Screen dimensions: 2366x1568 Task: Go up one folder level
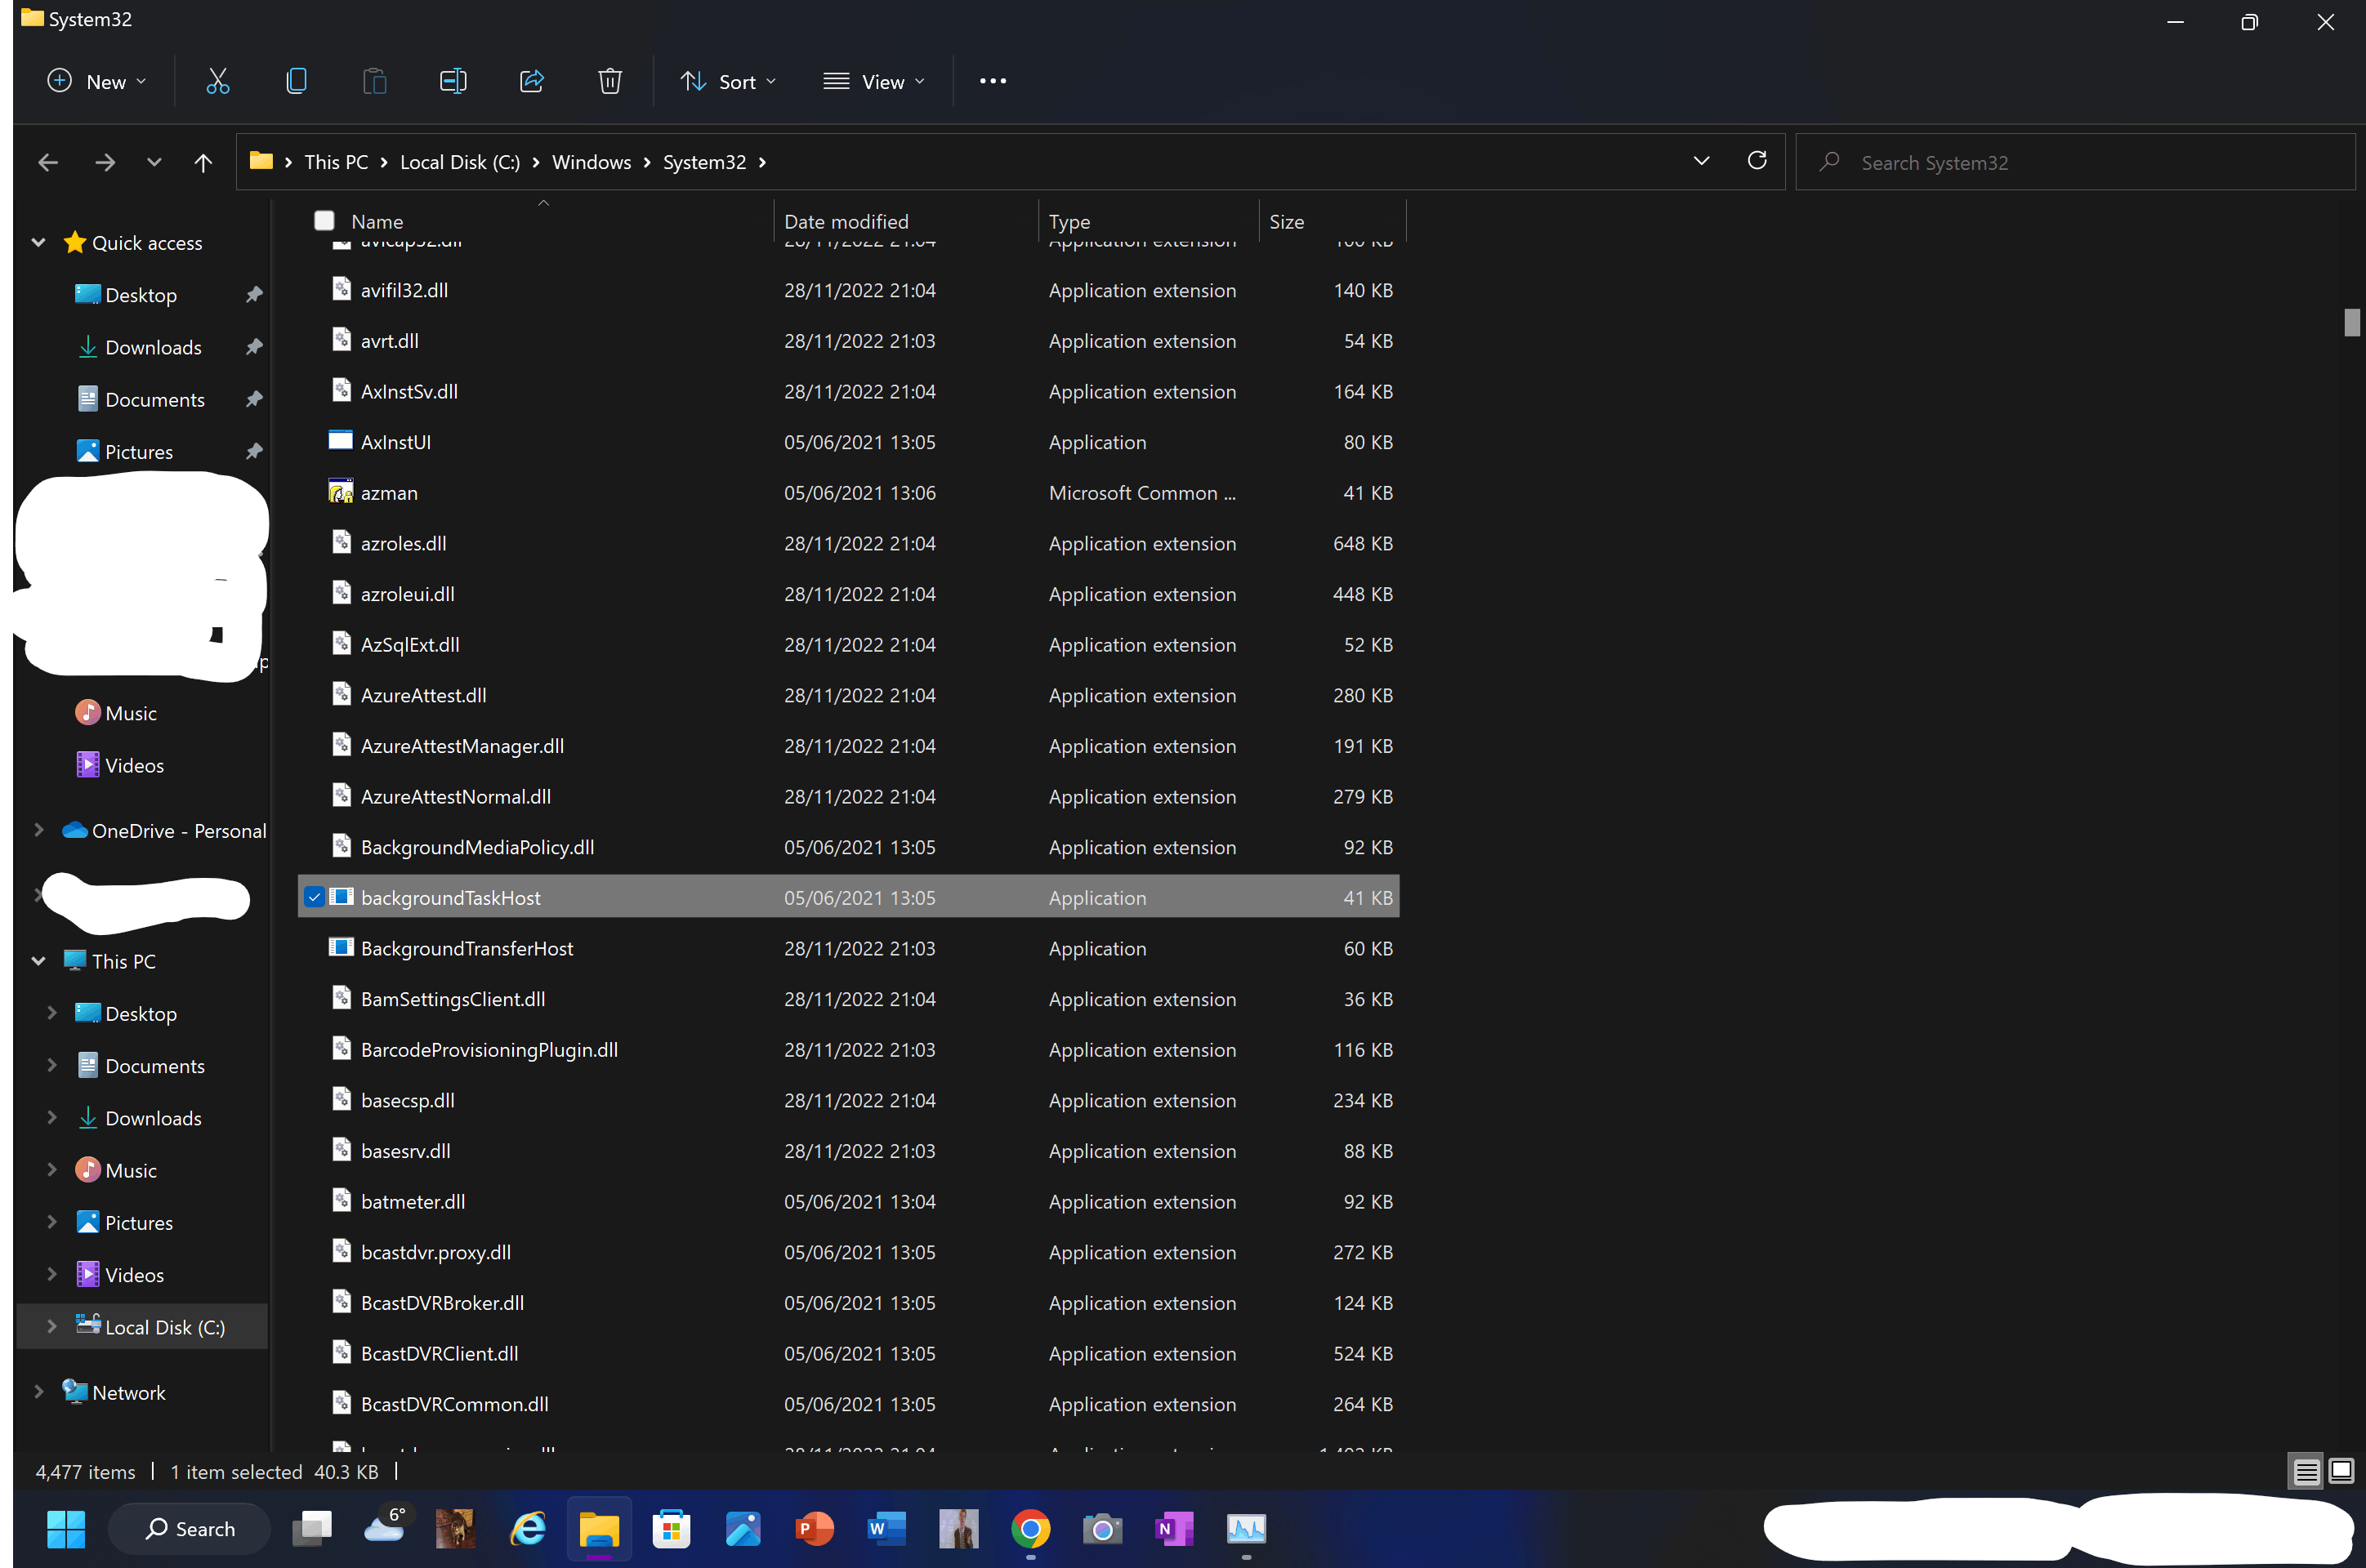coord(203,162)
